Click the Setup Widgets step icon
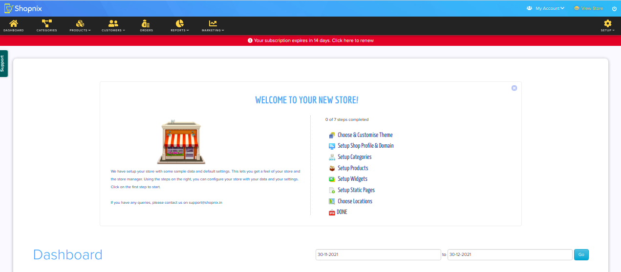The image size is (621, 272). [332, 179]
